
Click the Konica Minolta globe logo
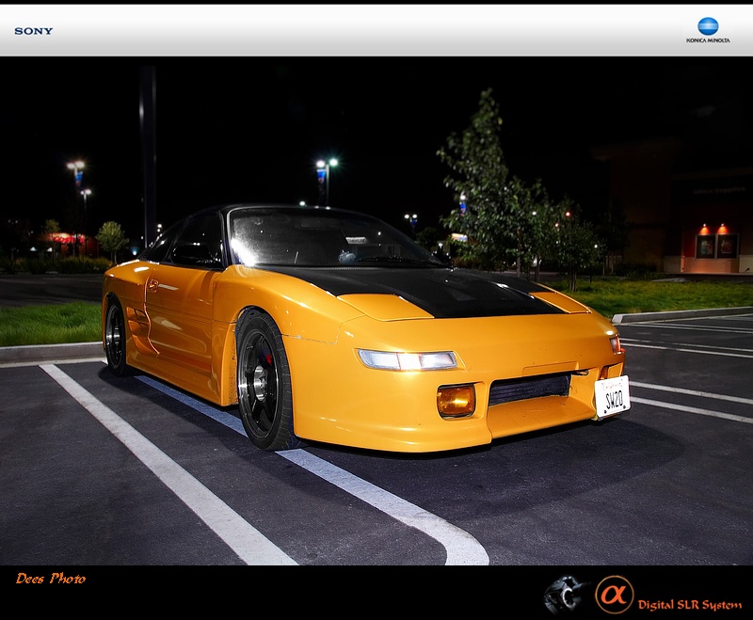click(708, 25)
